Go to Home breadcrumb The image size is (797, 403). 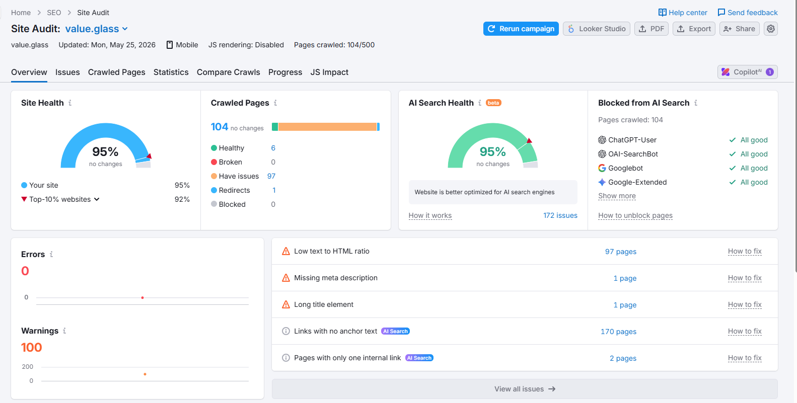[21, 13]
